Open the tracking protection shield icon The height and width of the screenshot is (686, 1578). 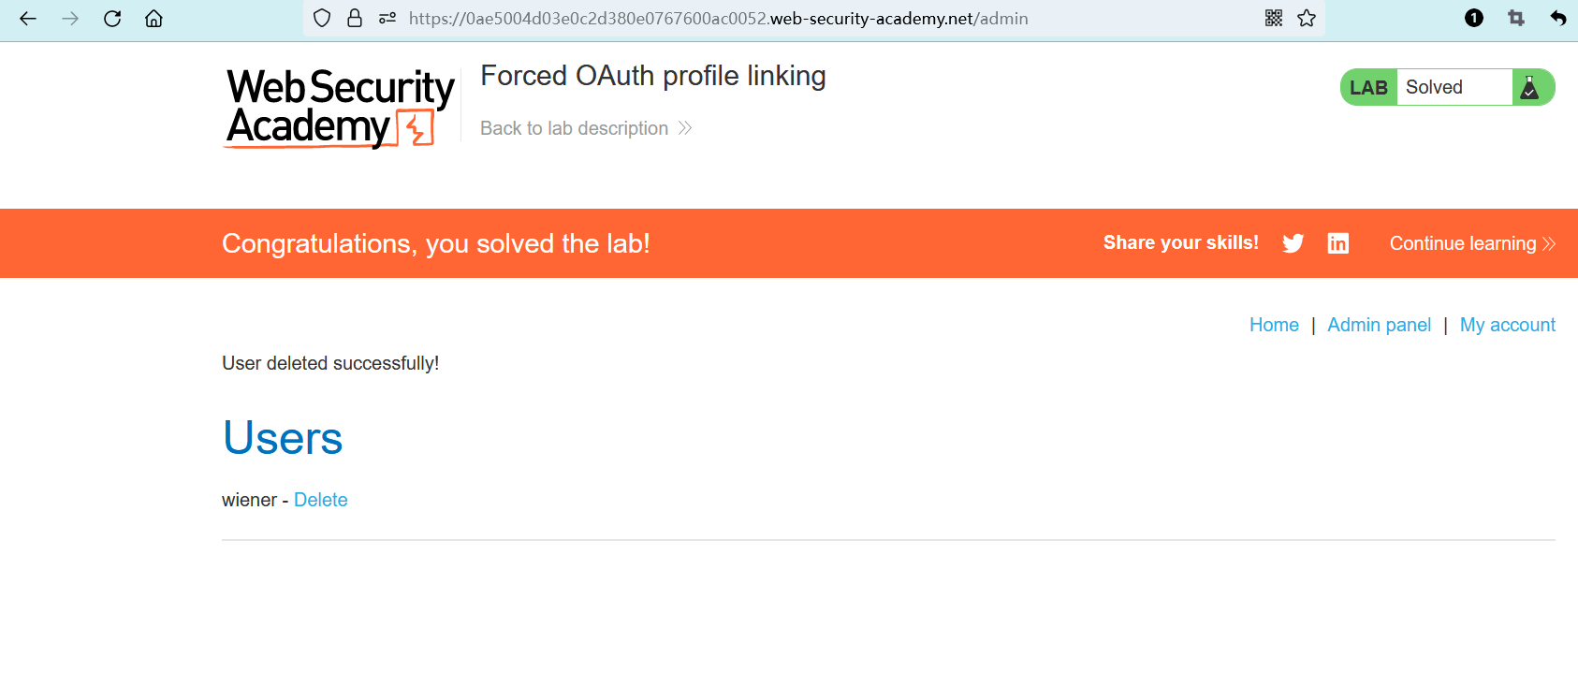tap(322, 19)
